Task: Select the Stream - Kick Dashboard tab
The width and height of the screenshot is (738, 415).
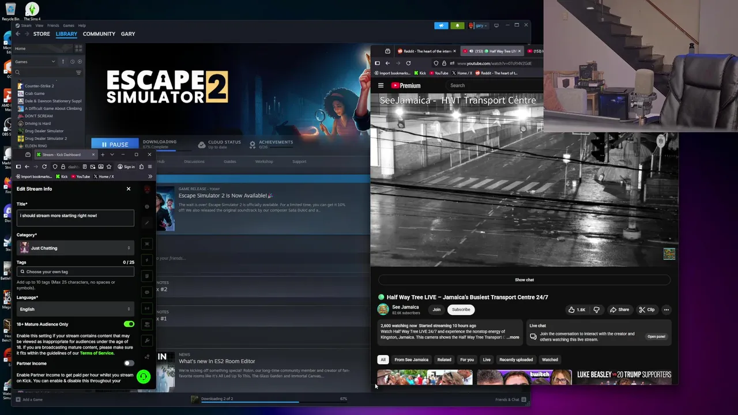Action: (x=65, y=154)
